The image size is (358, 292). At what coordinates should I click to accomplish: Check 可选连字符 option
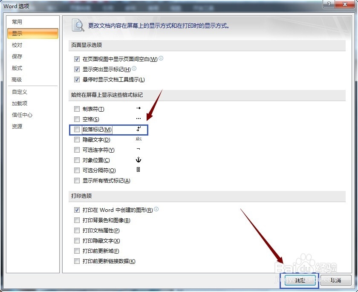tap(77, 150)
